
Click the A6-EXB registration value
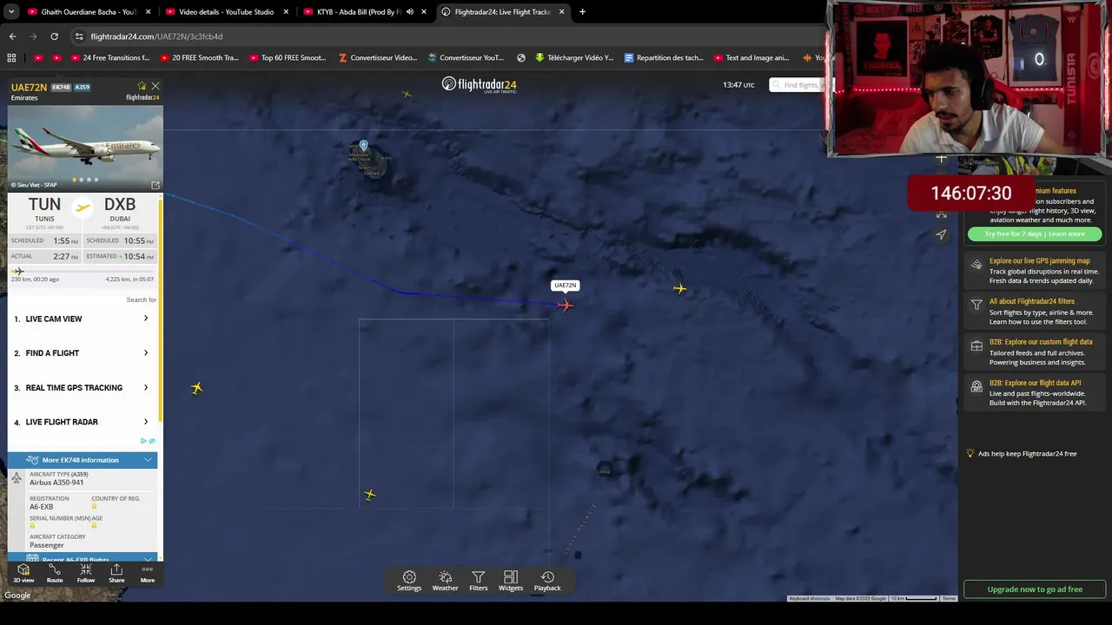(x=41, y=507)
